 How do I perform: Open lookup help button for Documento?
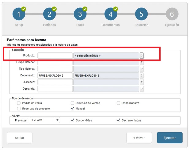pos(142,75)
